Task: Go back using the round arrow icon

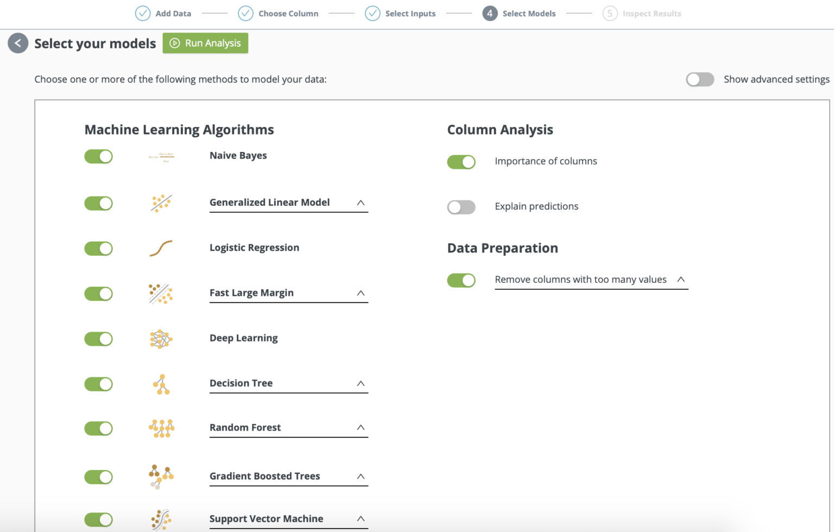Action: click(x=18, y=43)
